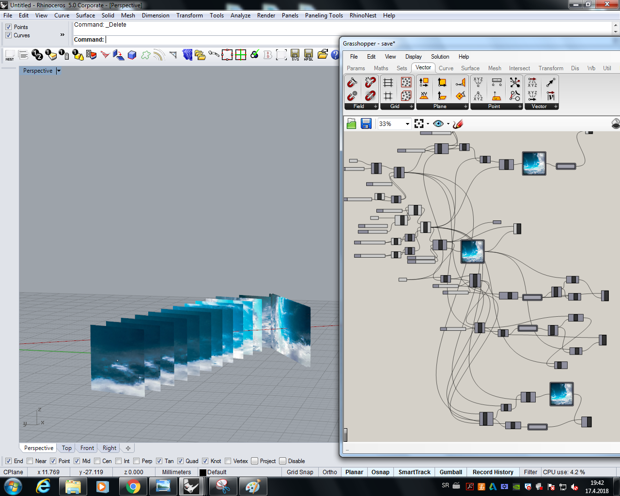Viewport: 620px width, 496px height.
Task: Expand the Field component group
Action: click(x=375, y=107)
